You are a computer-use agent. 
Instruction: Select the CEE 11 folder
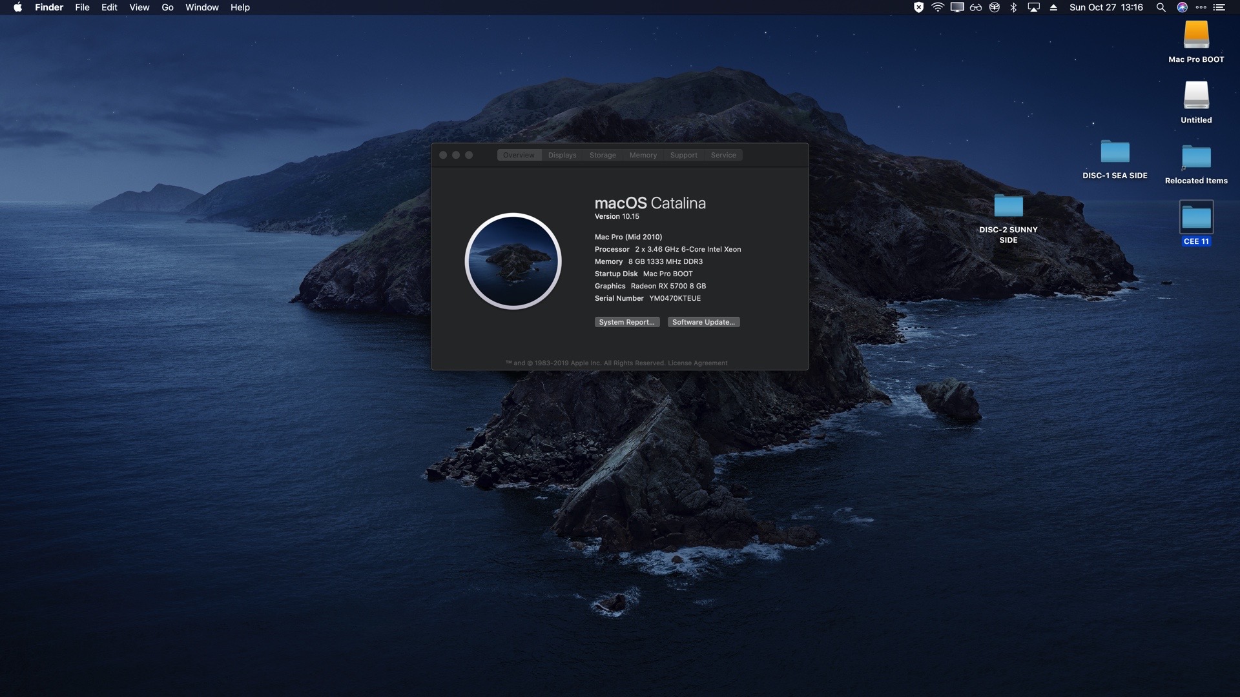pos(1196,217)
